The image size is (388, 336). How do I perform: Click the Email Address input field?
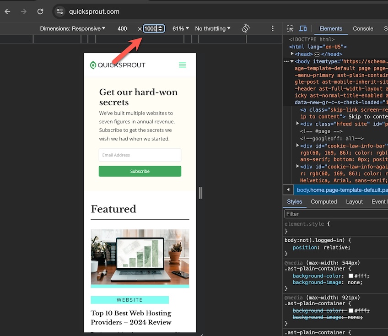coord(140,155)
